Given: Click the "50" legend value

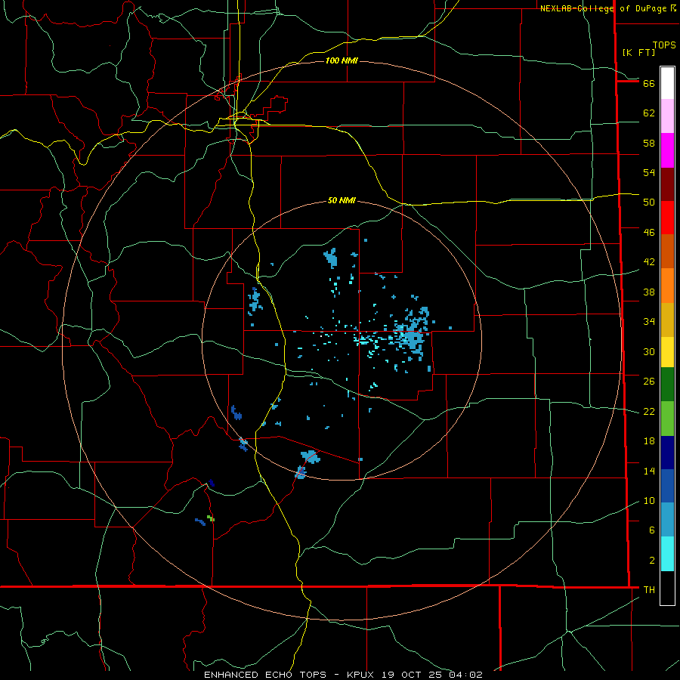Looking at the screenshot, I should click(x=649, y=202).
